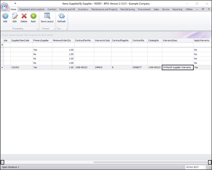The width and height of the screenshot is (212, 170).
Task: Select PrimarySupplier 'Yes' in the first data row
Action: point(42,50)
